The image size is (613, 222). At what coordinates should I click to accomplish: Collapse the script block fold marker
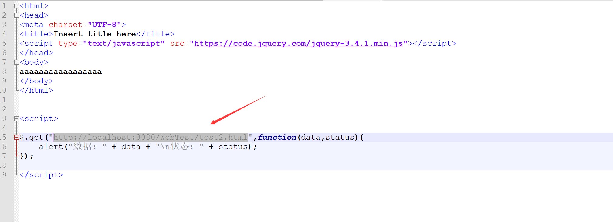pos(16,119)
